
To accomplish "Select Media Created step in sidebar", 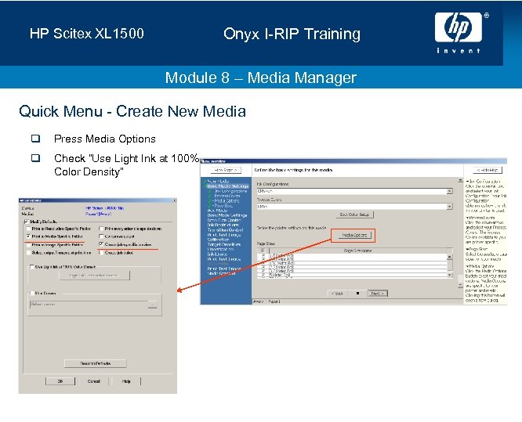I will pos(221,273).
